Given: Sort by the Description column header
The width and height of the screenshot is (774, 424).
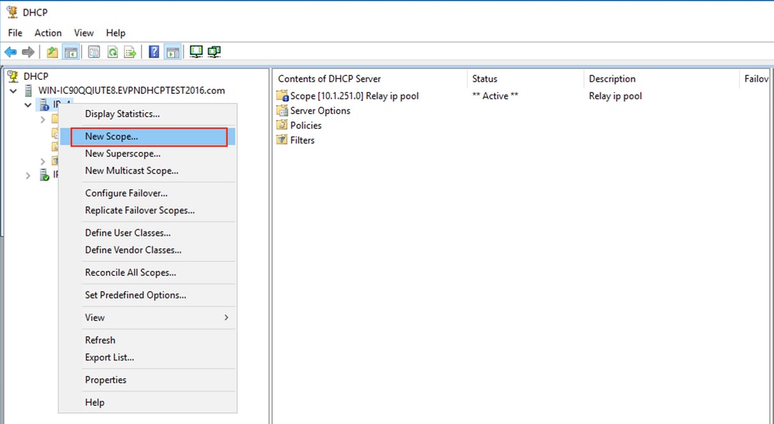Looking at the screenshot, I should tap(662, 79).
